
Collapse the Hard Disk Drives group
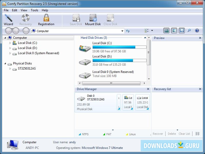click(145, 38)
